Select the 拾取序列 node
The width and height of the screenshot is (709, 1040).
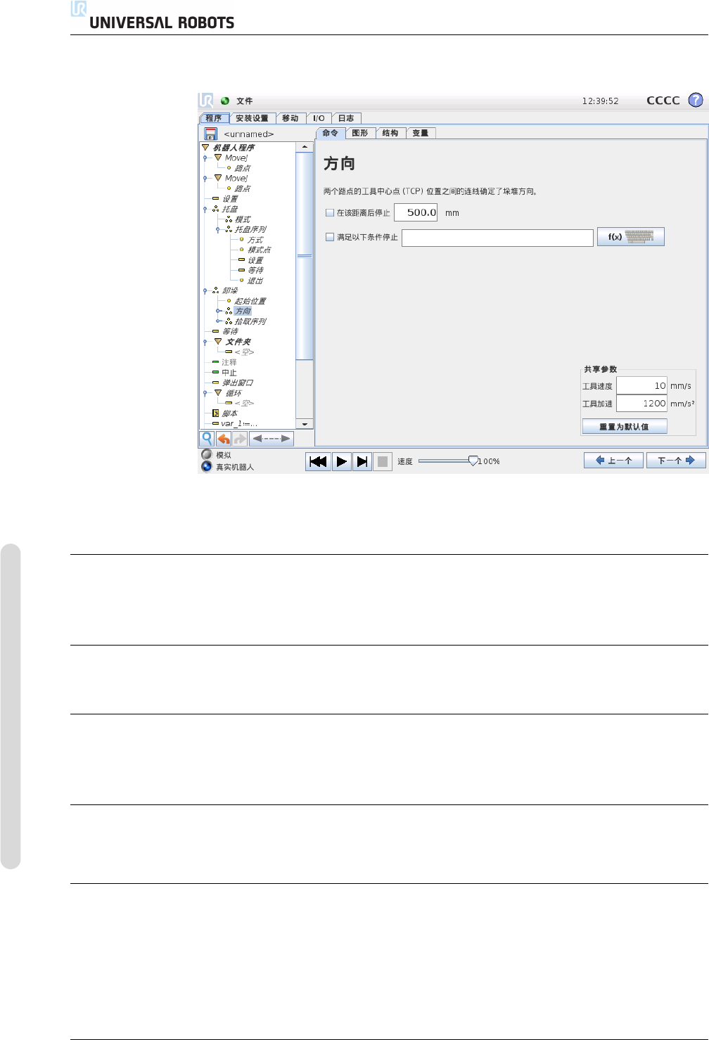tap(250, 321)
